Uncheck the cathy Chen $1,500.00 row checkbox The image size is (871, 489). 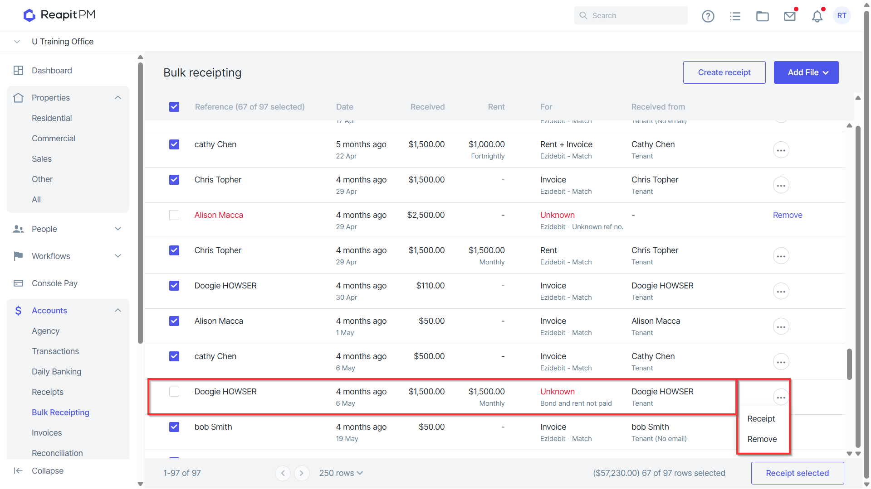[x=174, y=144]
